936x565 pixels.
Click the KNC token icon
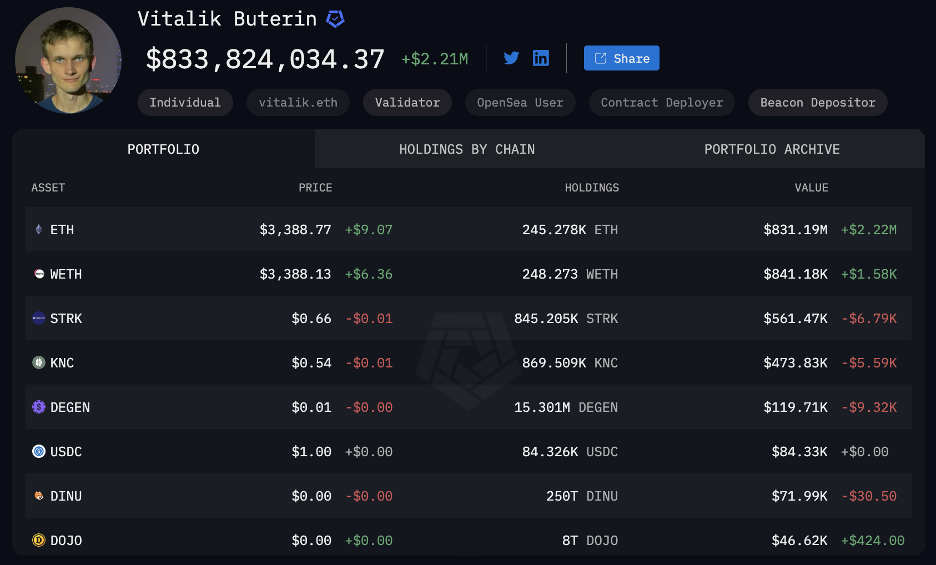point(39,362)
